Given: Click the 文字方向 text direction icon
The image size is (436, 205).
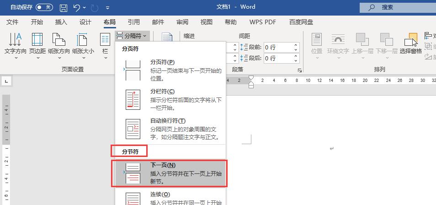Looking at the screenshot, I should [15, 39].
